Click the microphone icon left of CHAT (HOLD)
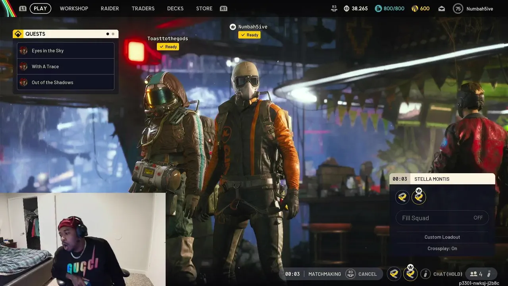This screenshot has width=508, height=286. (x=425, y=274)
